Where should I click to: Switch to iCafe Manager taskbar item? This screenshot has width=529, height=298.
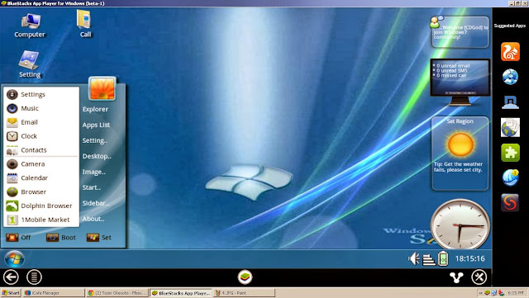(x=53, y=293)
